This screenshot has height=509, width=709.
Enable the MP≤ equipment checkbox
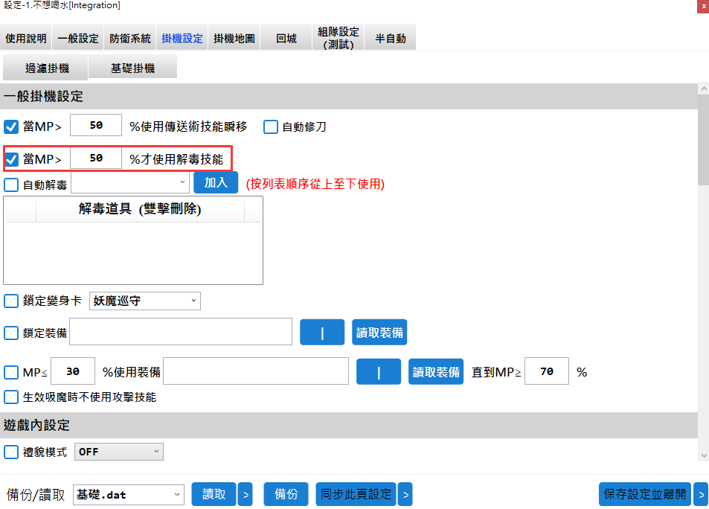coord(11,372)
